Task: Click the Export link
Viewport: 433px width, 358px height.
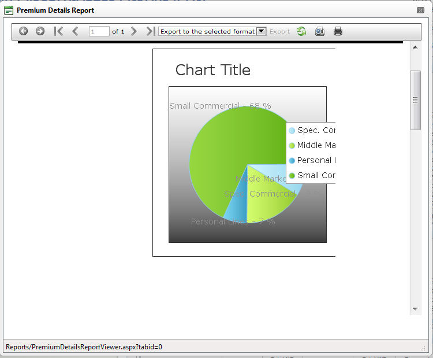Action: [x=280, y=32]
